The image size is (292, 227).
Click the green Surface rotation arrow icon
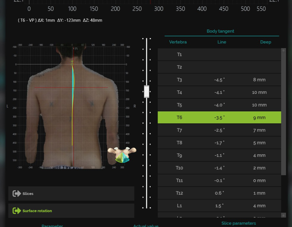(17, 211)
